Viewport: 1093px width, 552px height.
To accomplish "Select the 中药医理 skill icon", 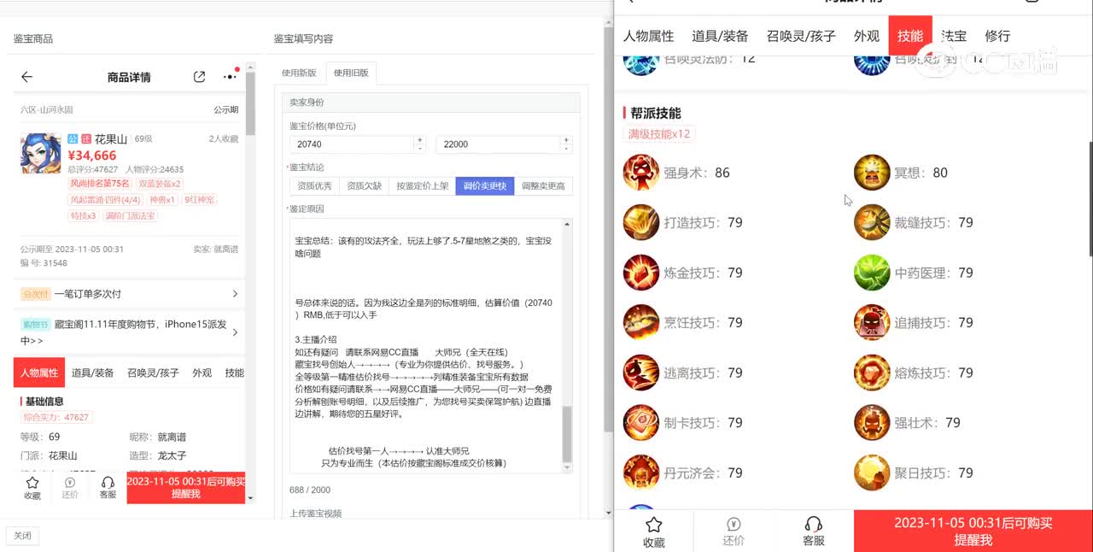I will click(872, 273).
